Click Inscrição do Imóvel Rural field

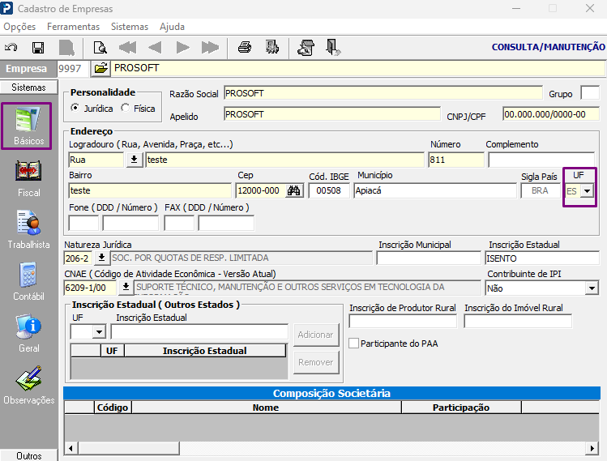click(x=518, y=322)
